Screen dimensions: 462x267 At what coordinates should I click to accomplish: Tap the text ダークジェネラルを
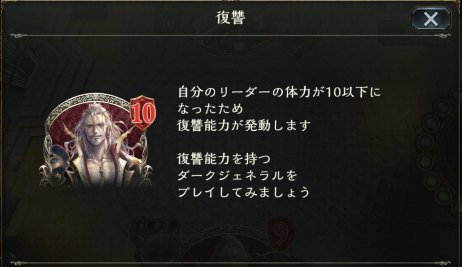238,175
